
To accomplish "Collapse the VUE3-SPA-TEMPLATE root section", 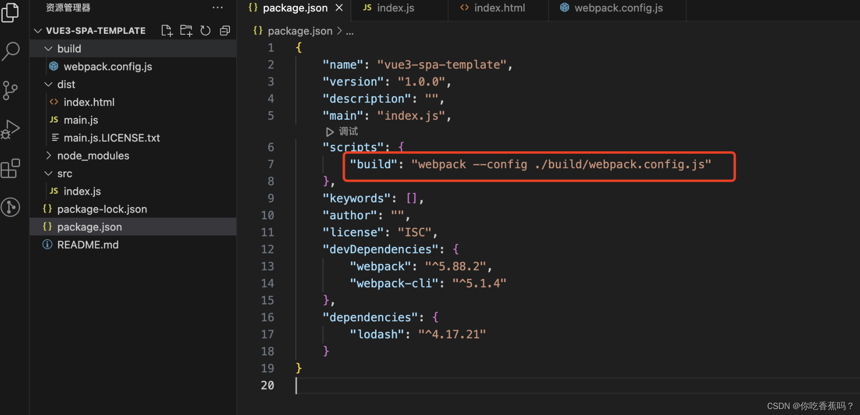I will coord(38,31).
